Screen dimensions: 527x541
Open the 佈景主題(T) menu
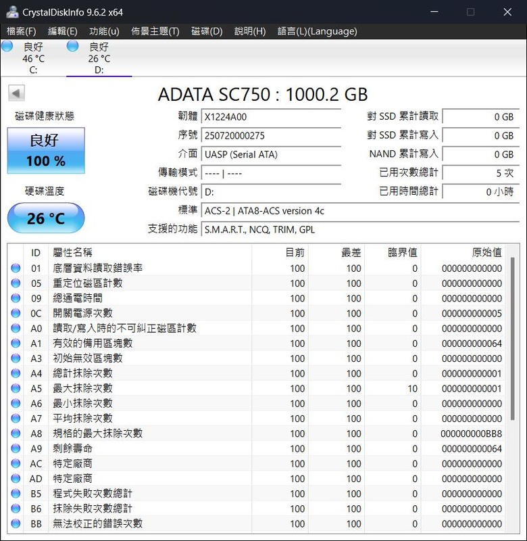click(x=155, y=31)
